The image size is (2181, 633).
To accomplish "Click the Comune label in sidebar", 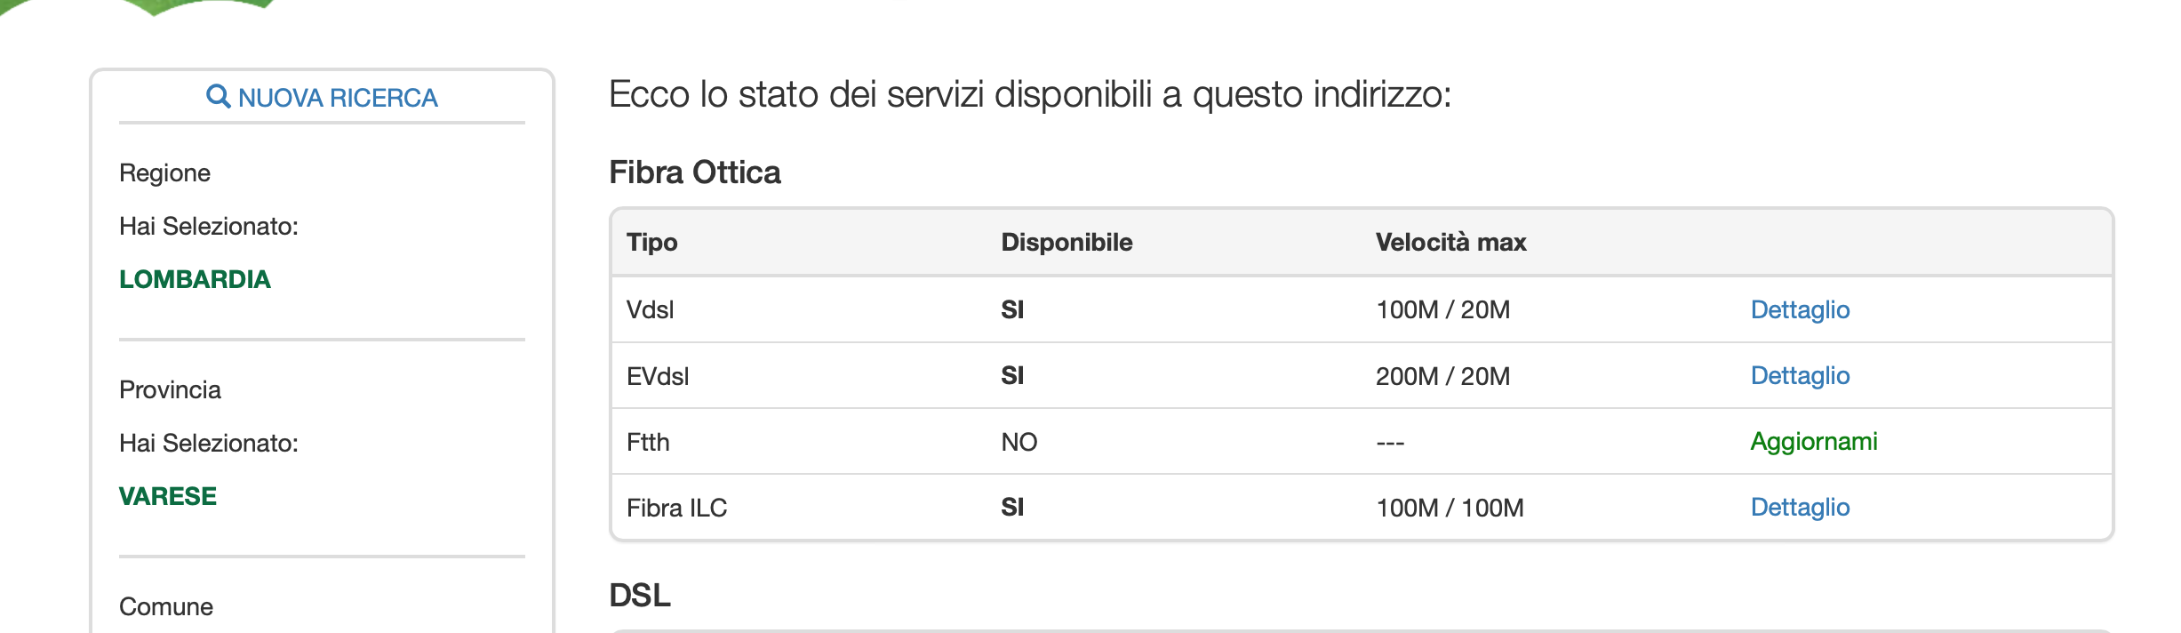I will pos(166,606).
